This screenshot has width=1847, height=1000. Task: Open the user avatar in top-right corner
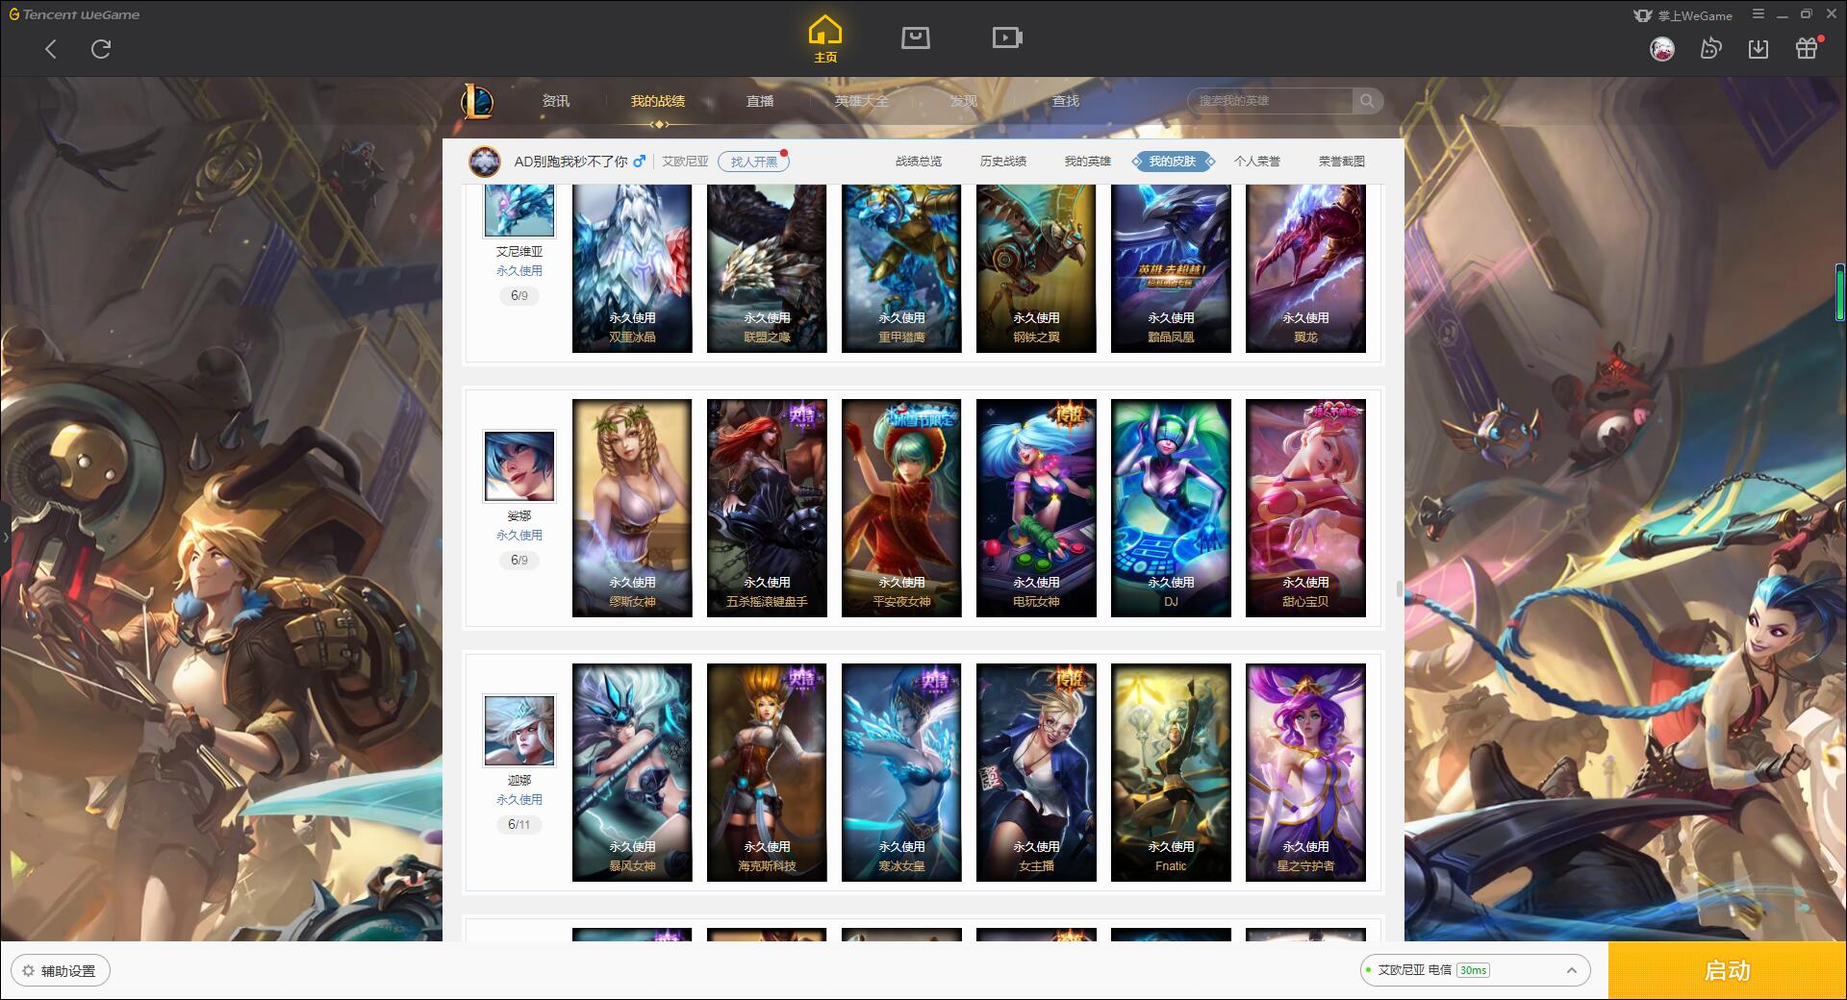coord(1662,49)
